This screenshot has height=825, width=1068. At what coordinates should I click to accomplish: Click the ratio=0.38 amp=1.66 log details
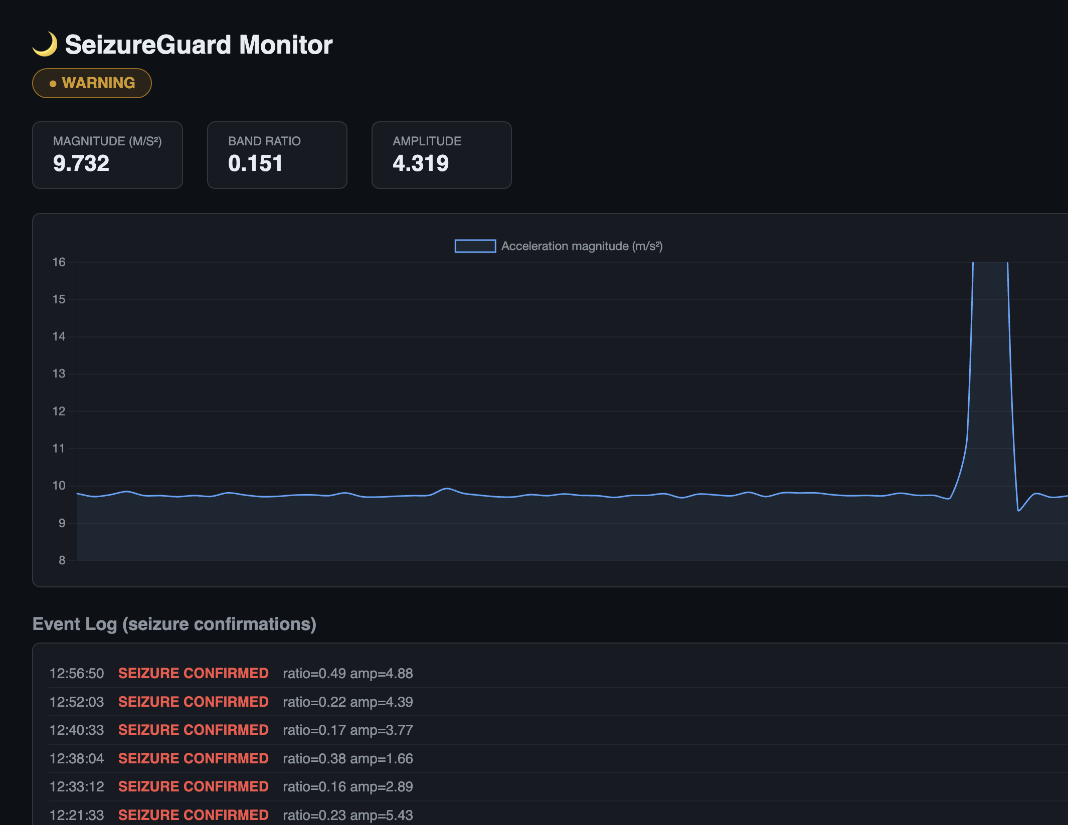point(347,758)
